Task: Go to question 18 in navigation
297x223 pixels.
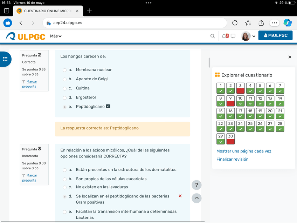Action: click(x=250, y=113)
